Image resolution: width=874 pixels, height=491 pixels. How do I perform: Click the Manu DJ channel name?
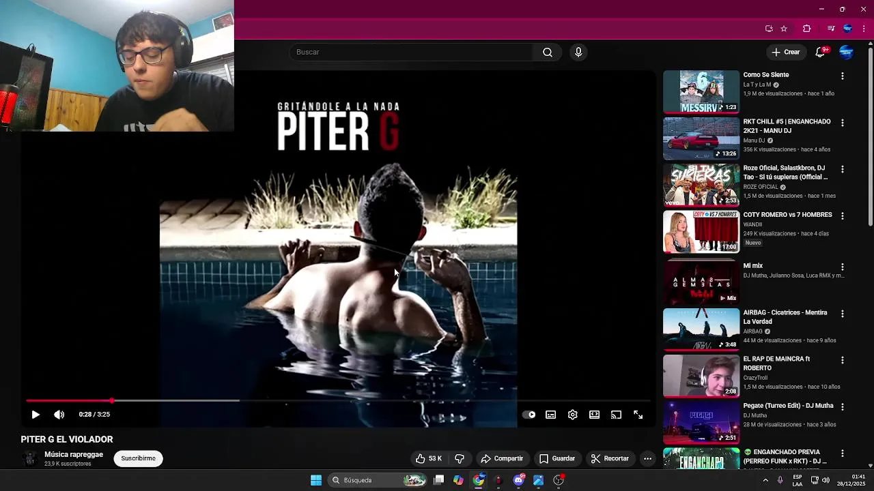[754, 140]
